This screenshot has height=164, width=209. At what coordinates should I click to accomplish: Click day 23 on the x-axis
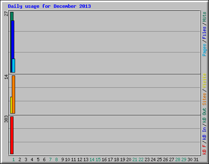point(147,159)
